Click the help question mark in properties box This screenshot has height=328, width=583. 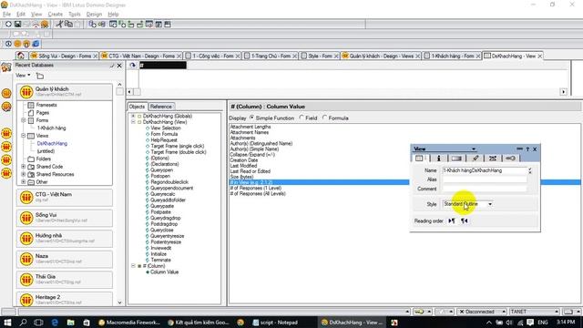[x=527, y=149]
